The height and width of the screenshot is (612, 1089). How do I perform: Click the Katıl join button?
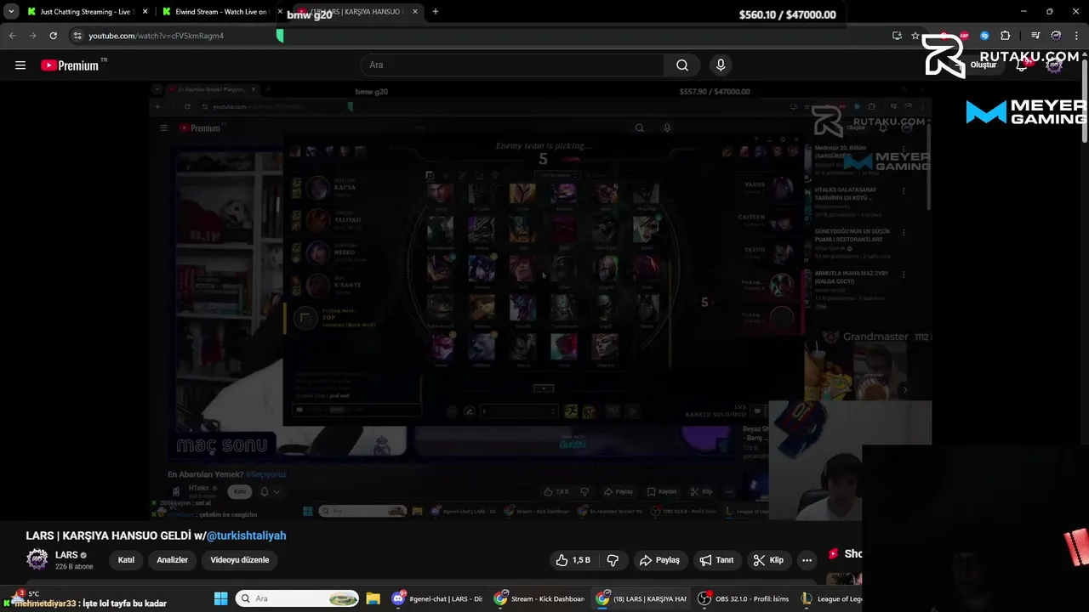tap(126, 560)
